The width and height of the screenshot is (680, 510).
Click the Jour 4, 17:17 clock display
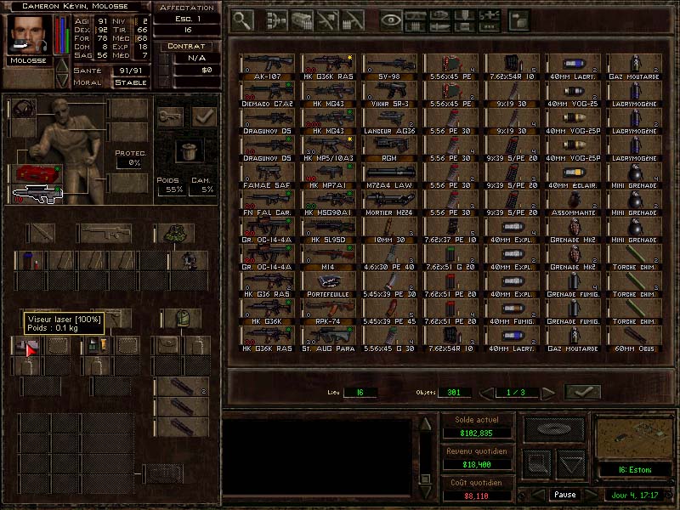(x=634, y=495)
